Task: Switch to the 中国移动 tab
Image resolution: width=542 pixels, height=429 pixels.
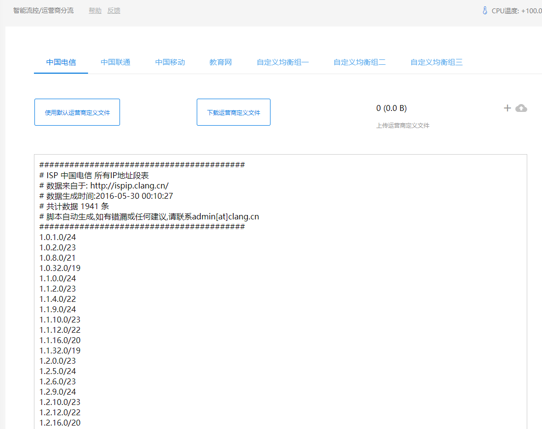Action: 170,62
